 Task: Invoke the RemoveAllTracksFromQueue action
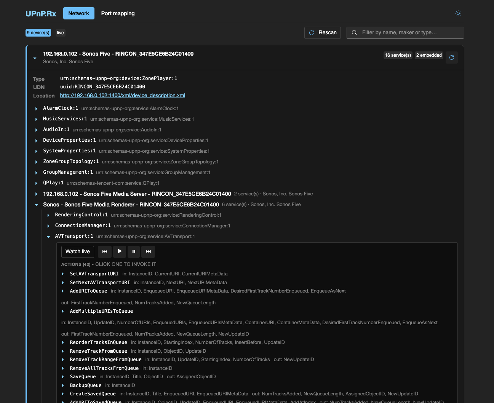point(104,368)
